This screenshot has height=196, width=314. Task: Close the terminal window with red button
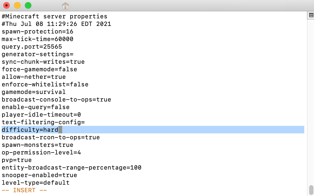[x=6, y=5]
